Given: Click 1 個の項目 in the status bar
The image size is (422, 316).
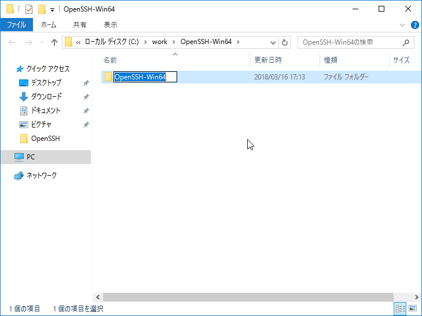Looking at the screenshot, I should (24, 308).
